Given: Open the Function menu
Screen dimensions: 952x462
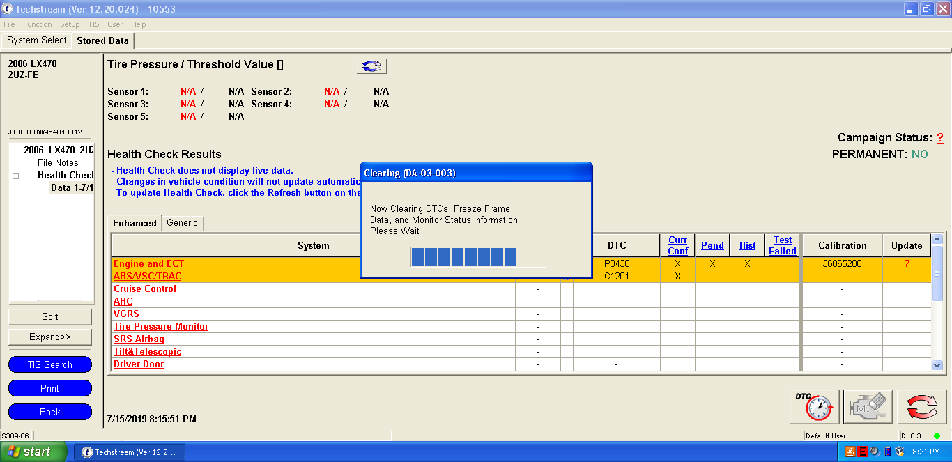Looking at the screenshot, I should point(38,24).
